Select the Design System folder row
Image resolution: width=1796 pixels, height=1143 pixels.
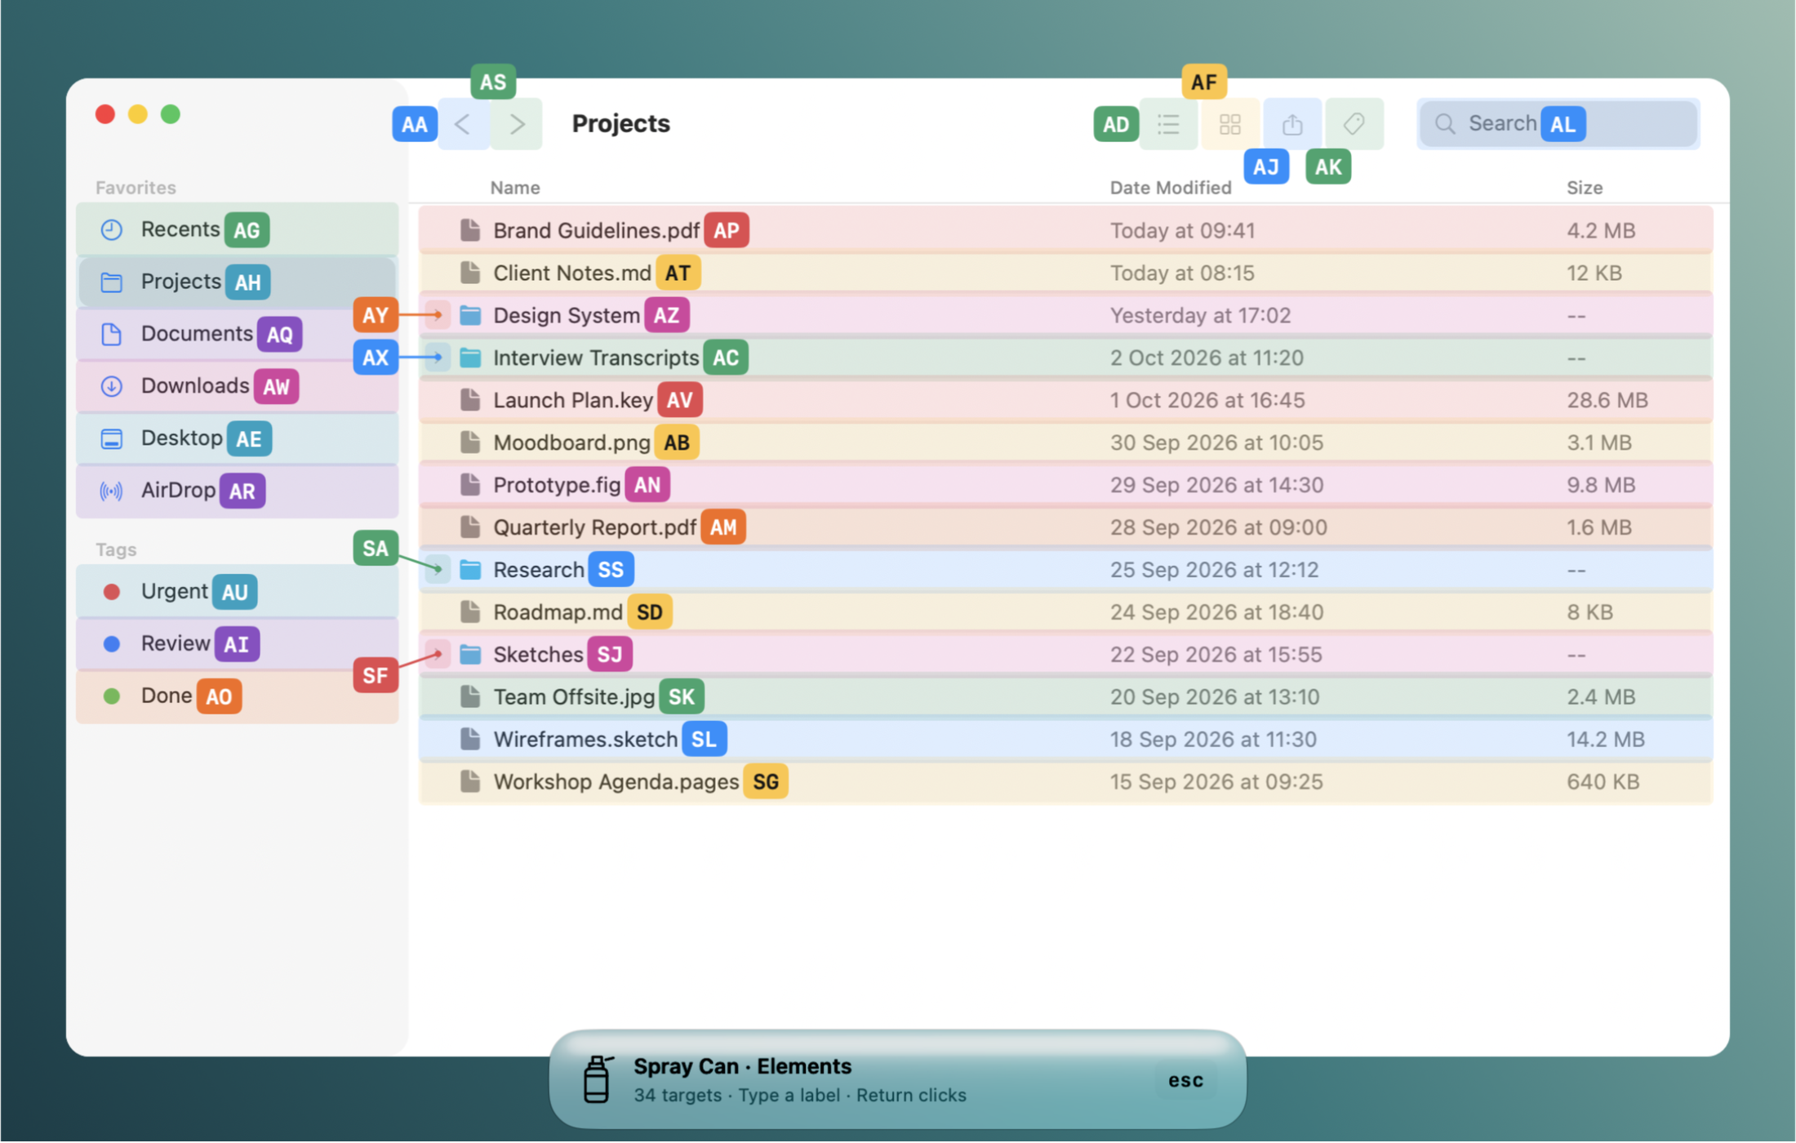pyautogui.click(x=1065, y=315)
